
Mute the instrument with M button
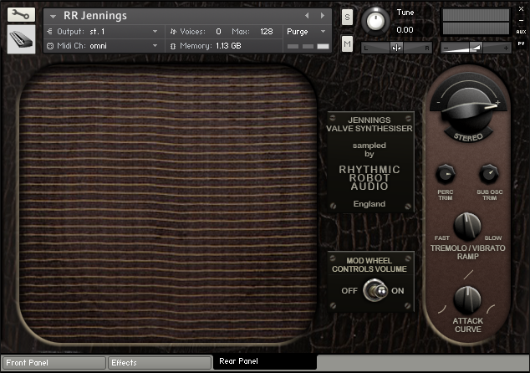coord(347,44)
